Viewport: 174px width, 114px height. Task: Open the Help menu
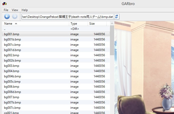[25, 10]
